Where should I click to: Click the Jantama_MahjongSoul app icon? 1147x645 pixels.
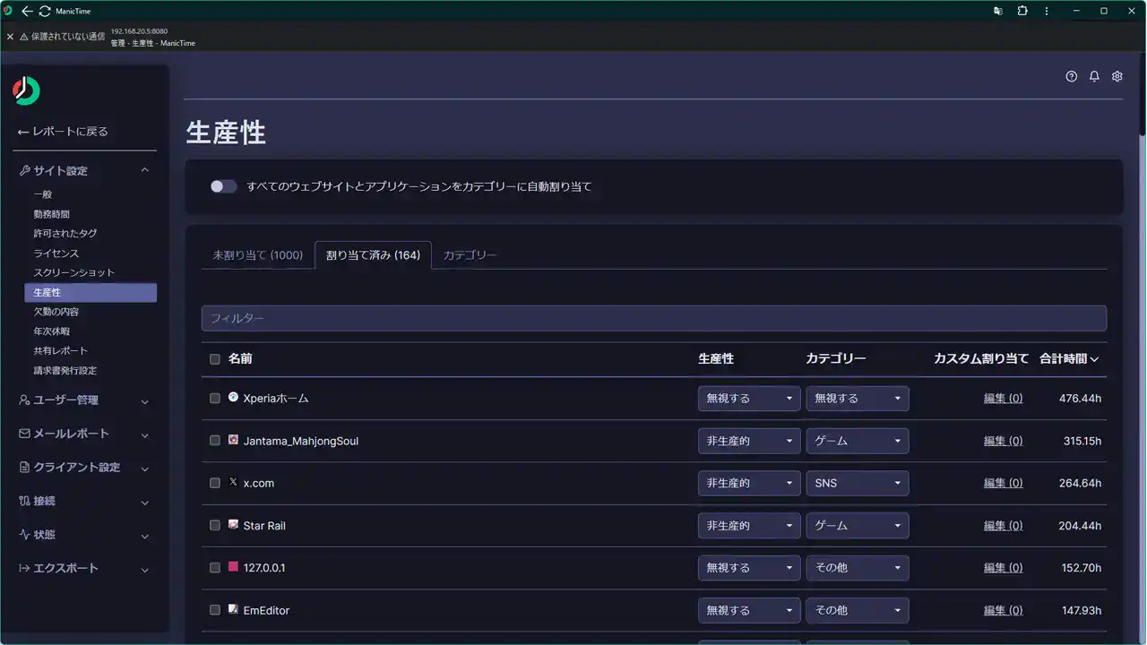233,440
